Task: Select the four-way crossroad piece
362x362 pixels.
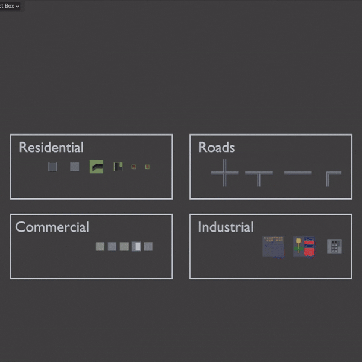Action: [224, 173]
